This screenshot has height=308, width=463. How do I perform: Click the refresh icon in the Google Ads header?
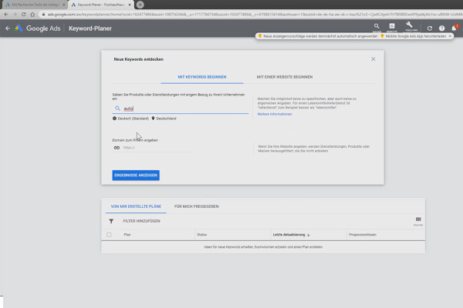[430, 28]
